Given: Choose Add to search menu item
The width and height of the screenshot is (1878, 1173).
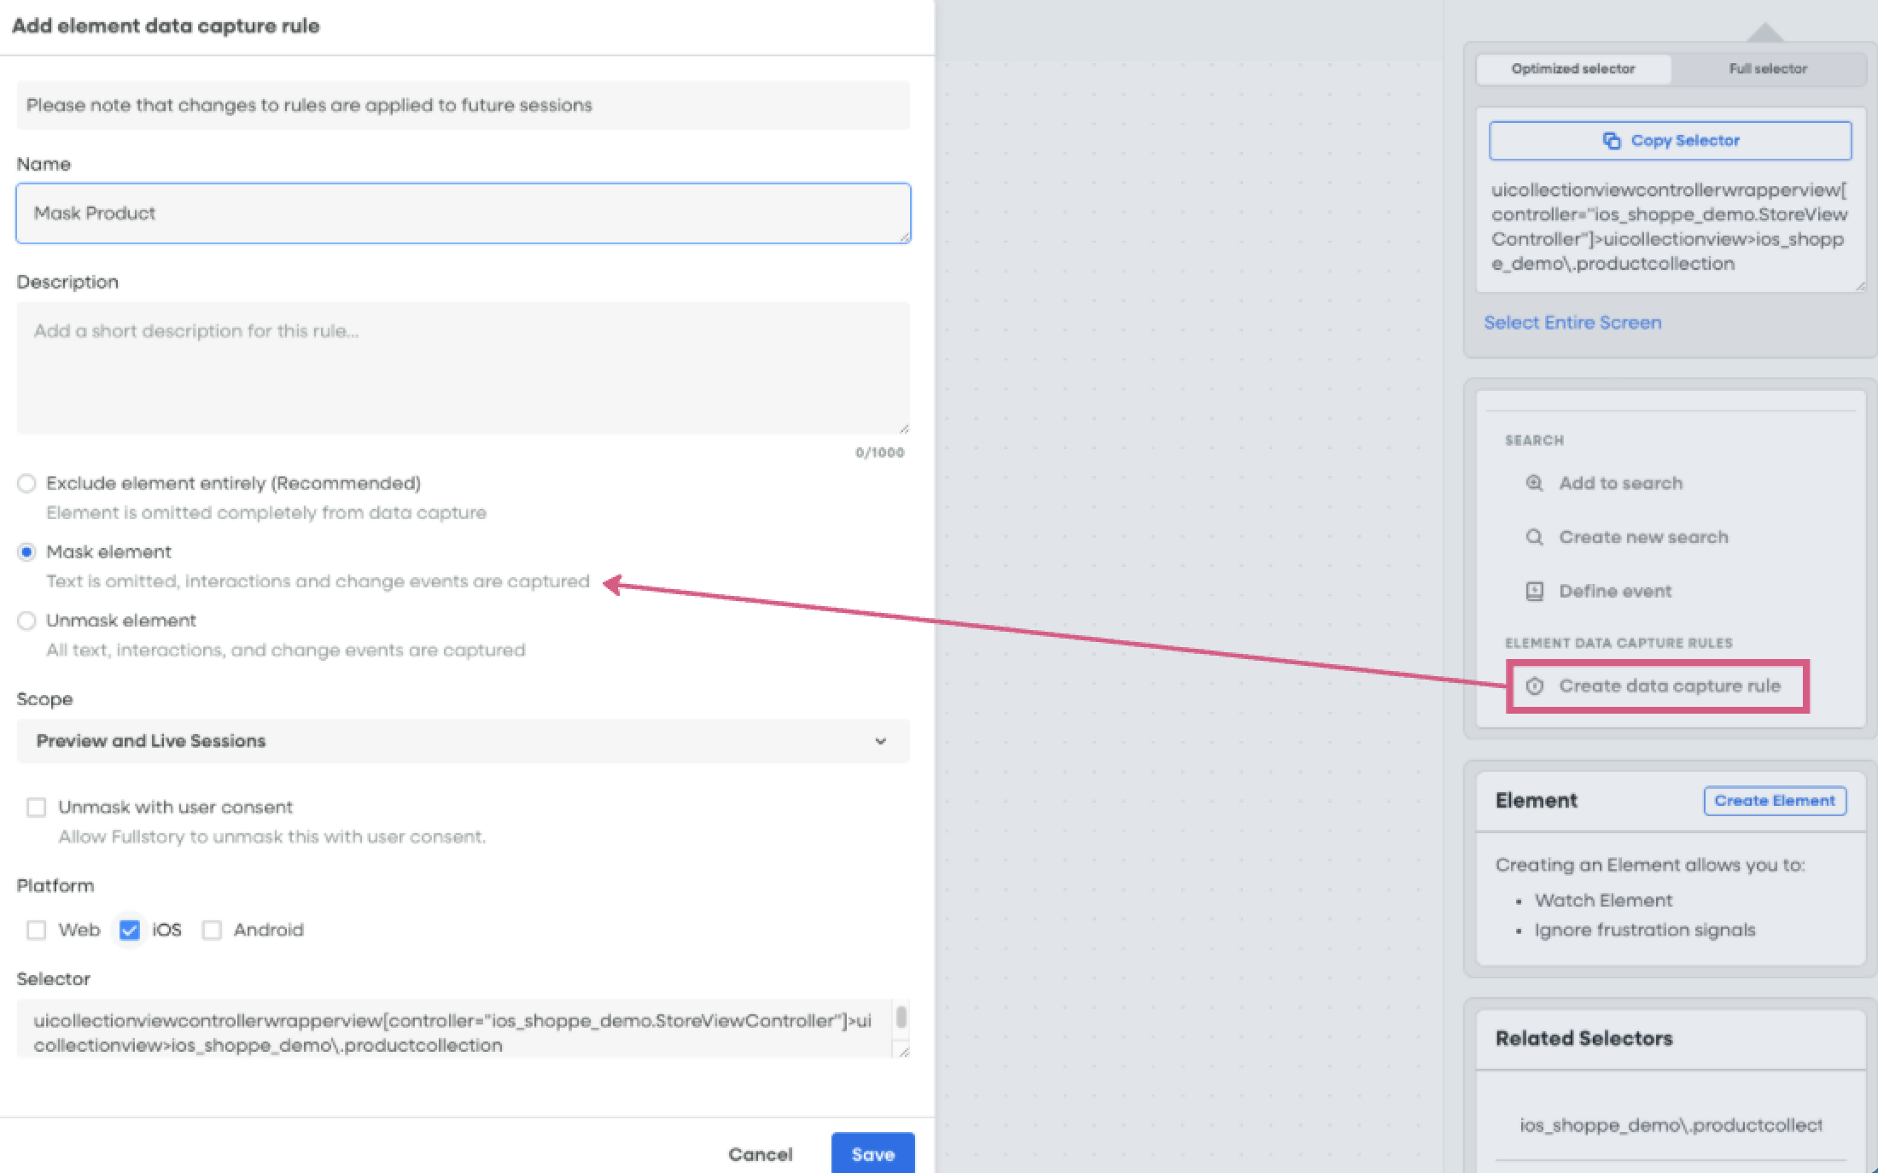Looking at the screenshot, I should (x=1620, y=483).
